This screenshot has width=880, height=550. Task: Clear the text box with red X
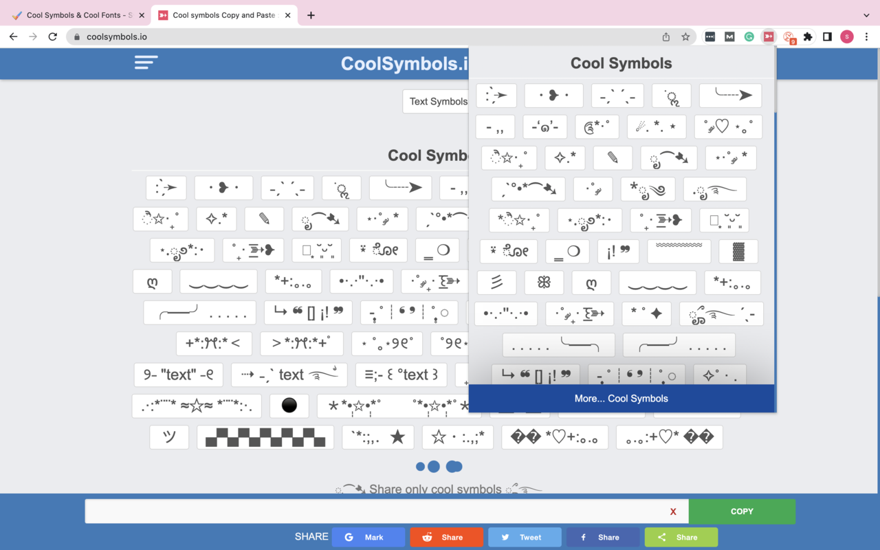click(x=673, y=511)
